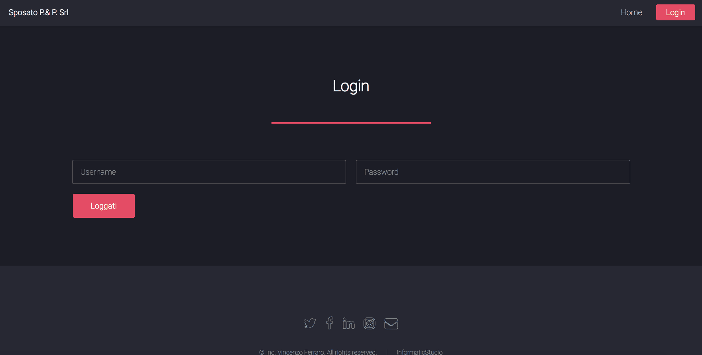The width and height of the screenshot is (702, 355).
Task: Click the Password placeholder text
Action: (x=381, y=172)
